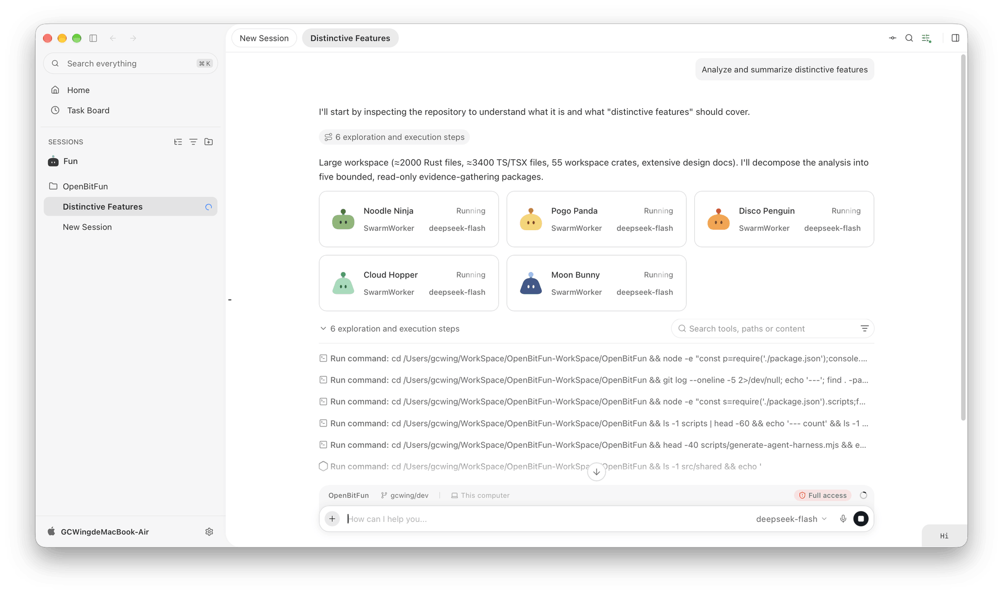This screenshot has height=594, width=1003.
Task: Open settings gear next to GCWingdeMacBook-Air
Action: click(x=209, y=531)
